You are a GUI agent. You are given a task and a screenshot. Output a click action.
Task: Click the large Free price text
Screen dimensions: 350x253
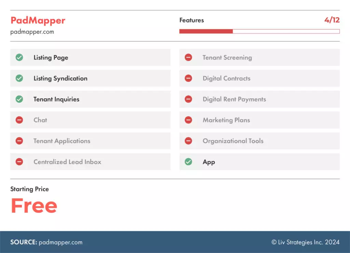click(x=34, y=206)
